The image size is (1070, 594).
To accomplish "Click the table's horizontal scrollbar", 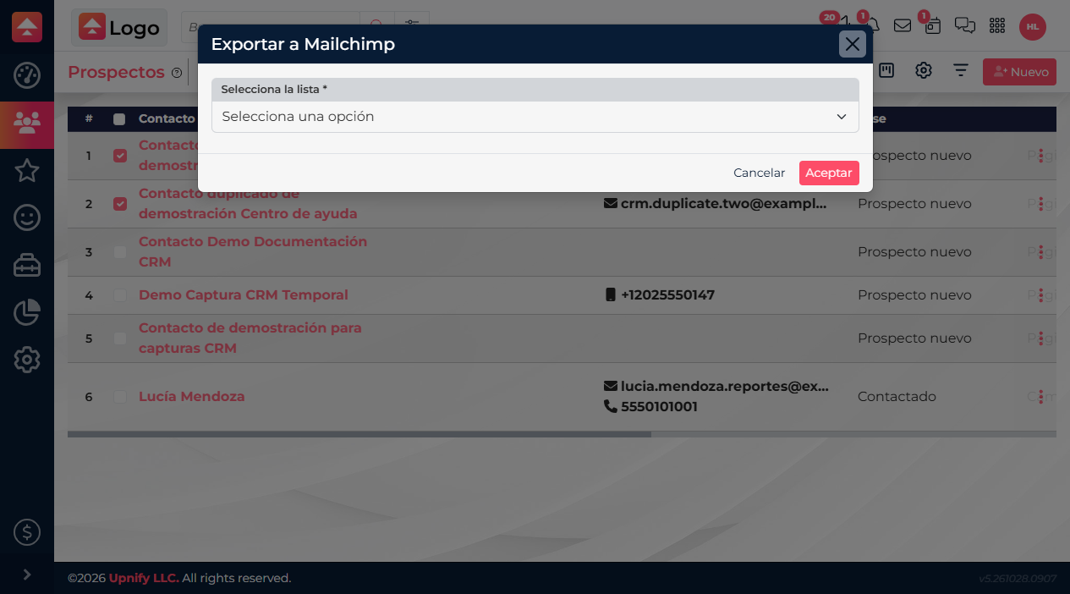I will 359,435.
